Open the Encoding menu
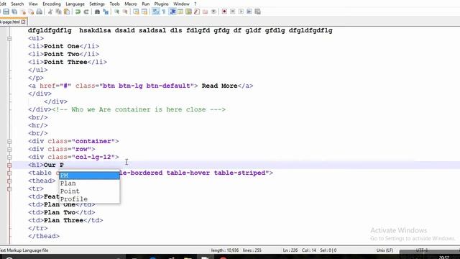460x259 pixels. [52, 4]
